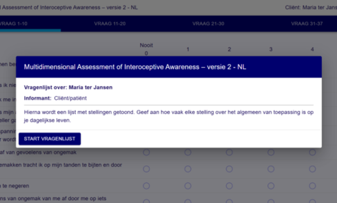Select 0 for 'tanden te bijten' row
This screenshot has width=337, height=203.
146,169
